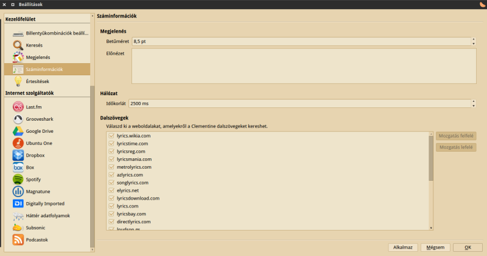The image size is (487, 256).
Task: Click the lyrics list scroll-down arrow
Action: coord(431,228)
